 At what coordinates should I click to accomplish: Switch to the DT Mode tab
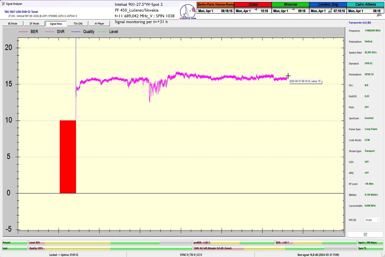pos(34,23)
